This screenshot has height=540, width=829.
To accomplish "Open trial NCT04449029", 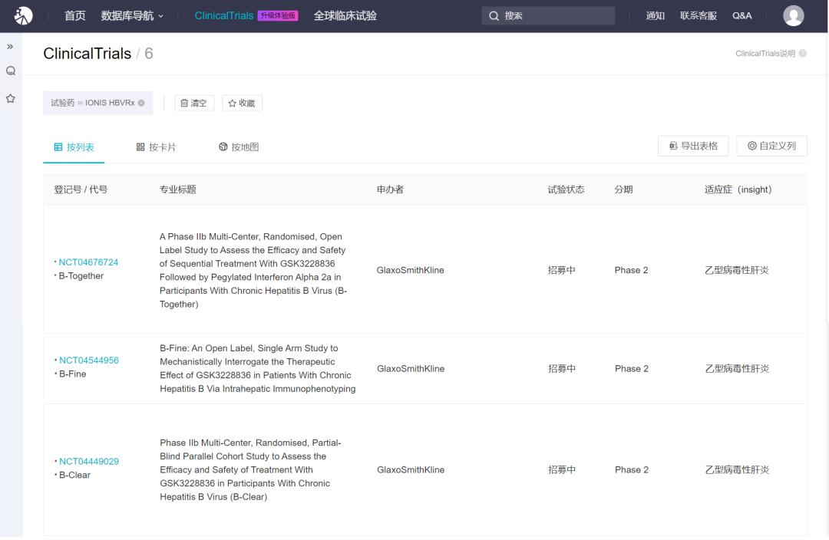I will 89,461.
